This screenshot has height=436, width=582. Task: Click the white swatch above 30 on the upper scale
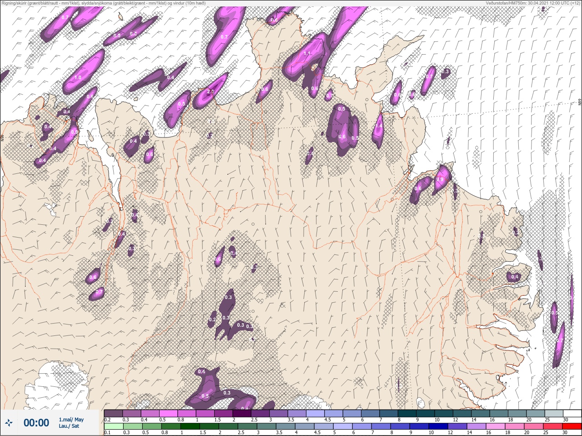pos(572,413)
